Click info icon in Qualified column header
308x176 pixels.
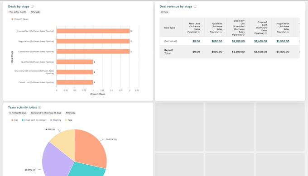pyautogui.click(x=221, y=32)
